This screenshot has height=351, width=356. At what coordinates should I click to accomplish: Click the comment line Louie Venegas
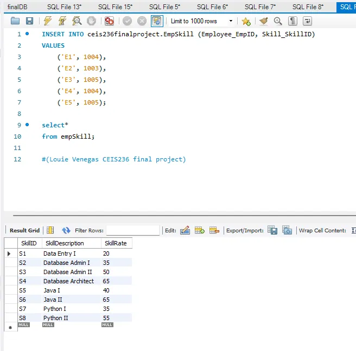(x=114, y=159)
